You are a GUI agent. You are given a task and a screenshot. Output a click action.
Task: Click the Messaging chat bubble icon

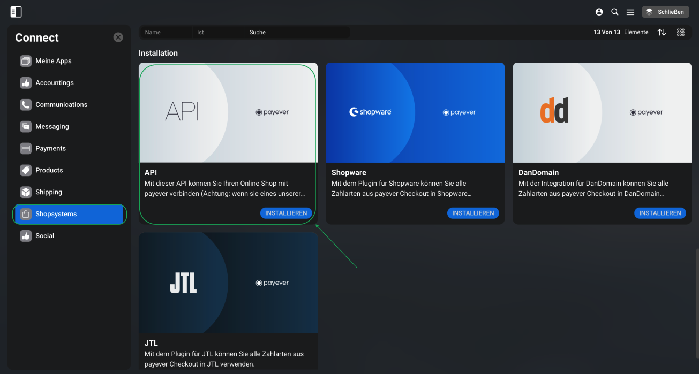point(26,127)
